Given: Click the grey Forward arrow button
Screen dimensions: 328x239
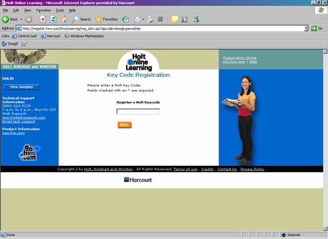Looking at the screenshot, I should pyautogui.click(x=29, y=19).
